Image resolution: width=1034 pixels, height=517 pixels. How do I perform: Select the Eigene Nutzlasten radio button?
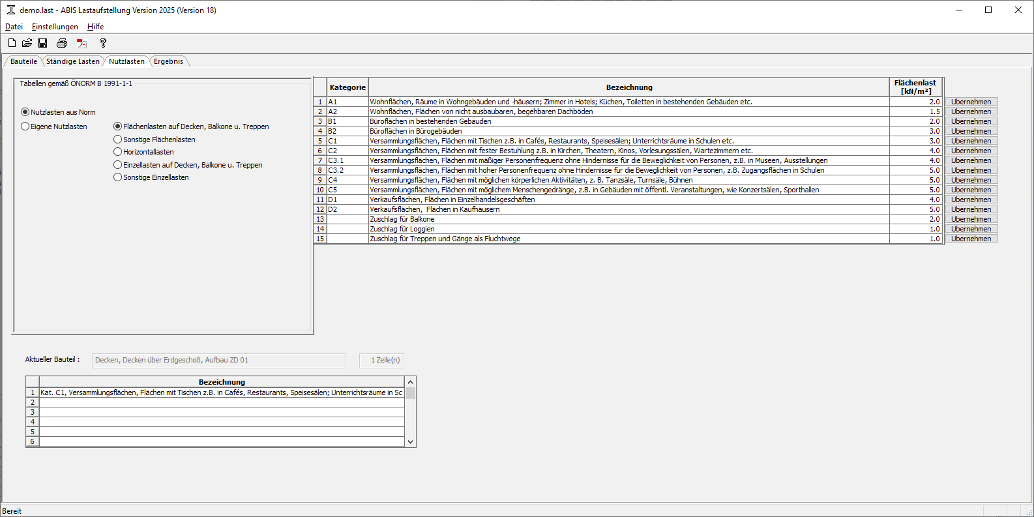point(25,126)
